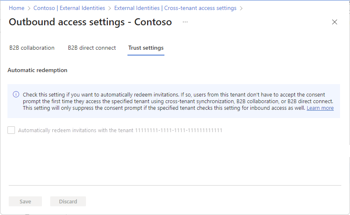Click the chevron after Home breadcrumb
The height and width of the screenshot is (215, 350).
pos(29,8)
